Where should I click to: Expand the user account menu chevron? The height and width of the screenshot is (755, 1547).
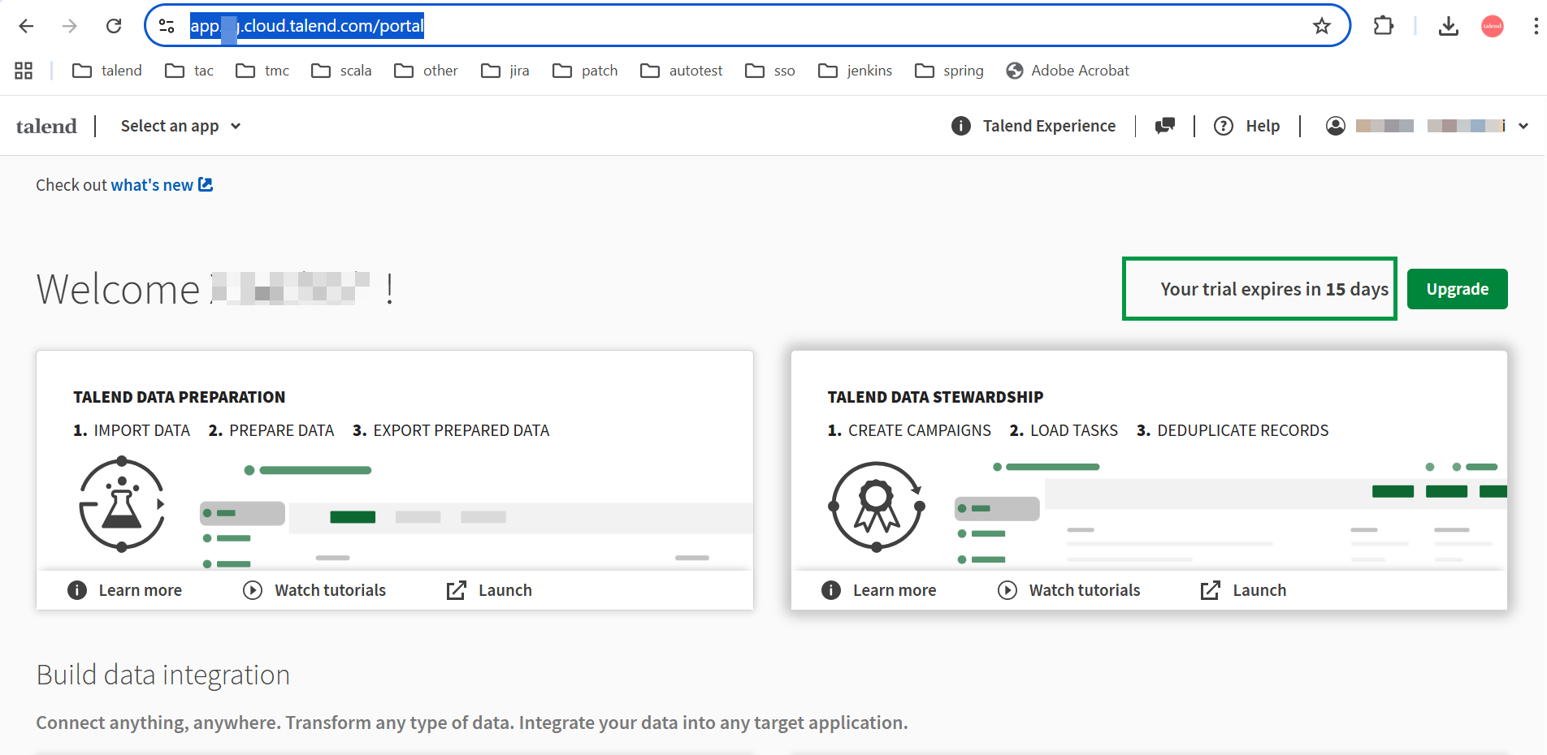coord(1523,126)
